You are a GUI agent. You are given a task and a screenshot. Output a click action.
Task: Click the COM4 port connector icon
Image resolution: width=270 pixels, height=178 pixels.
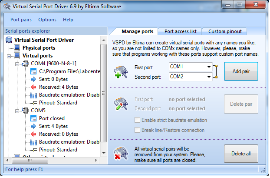(25, 64)
